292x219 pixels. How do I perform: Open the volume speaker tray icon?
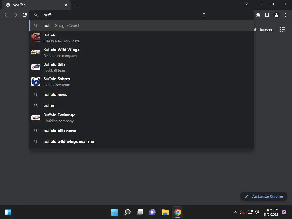pyautogui.click(x=257, y=212)
